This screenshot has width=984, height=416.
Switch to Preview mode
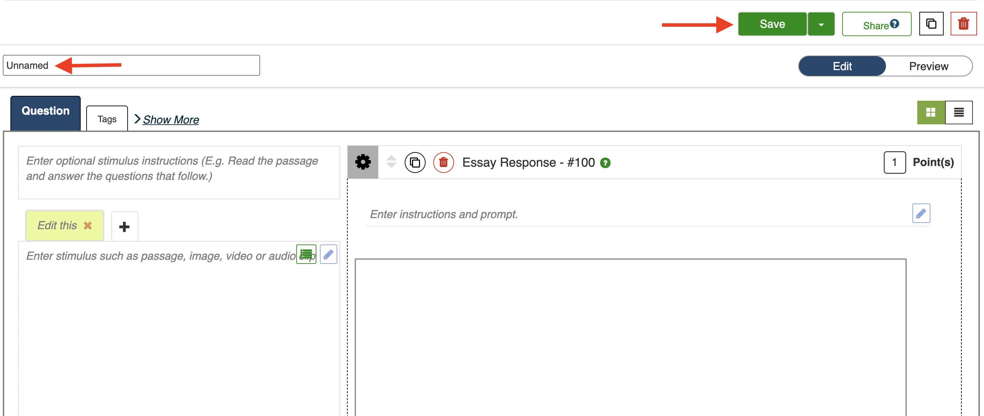(x=928, y=66)
